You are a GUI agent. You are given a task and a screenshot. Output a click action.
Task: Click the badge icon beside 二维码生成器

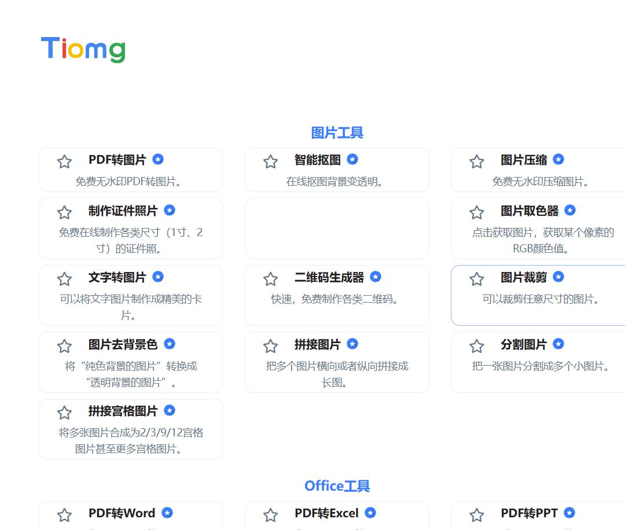click(376, 277)
